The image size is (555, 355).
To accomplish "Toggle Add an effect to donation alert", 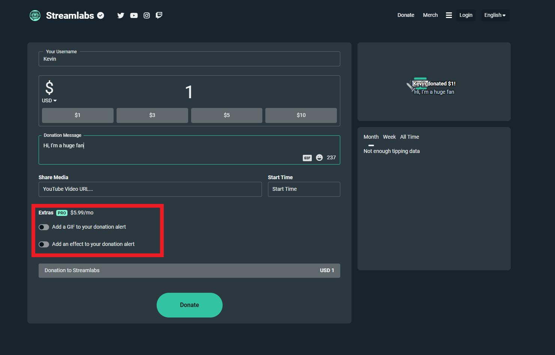I will pos(44,244).
